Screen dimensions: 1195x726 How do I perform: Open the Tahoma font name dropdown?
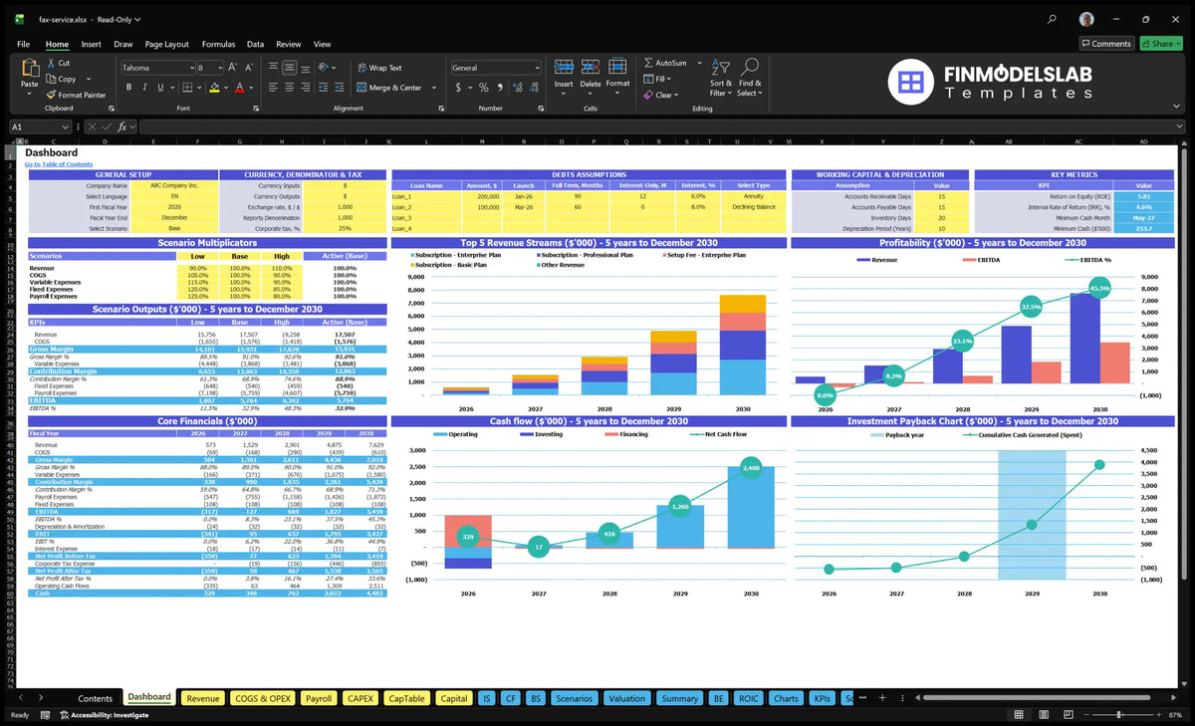(190, 68)
